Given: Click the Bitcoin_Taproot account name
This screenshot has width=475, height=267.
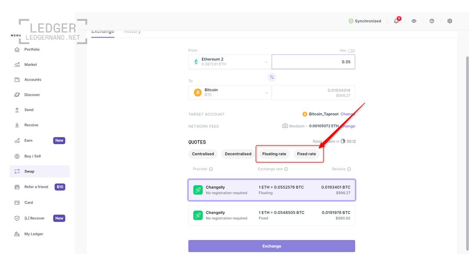Looking at the screenshot, I should [x=324, y=114].
